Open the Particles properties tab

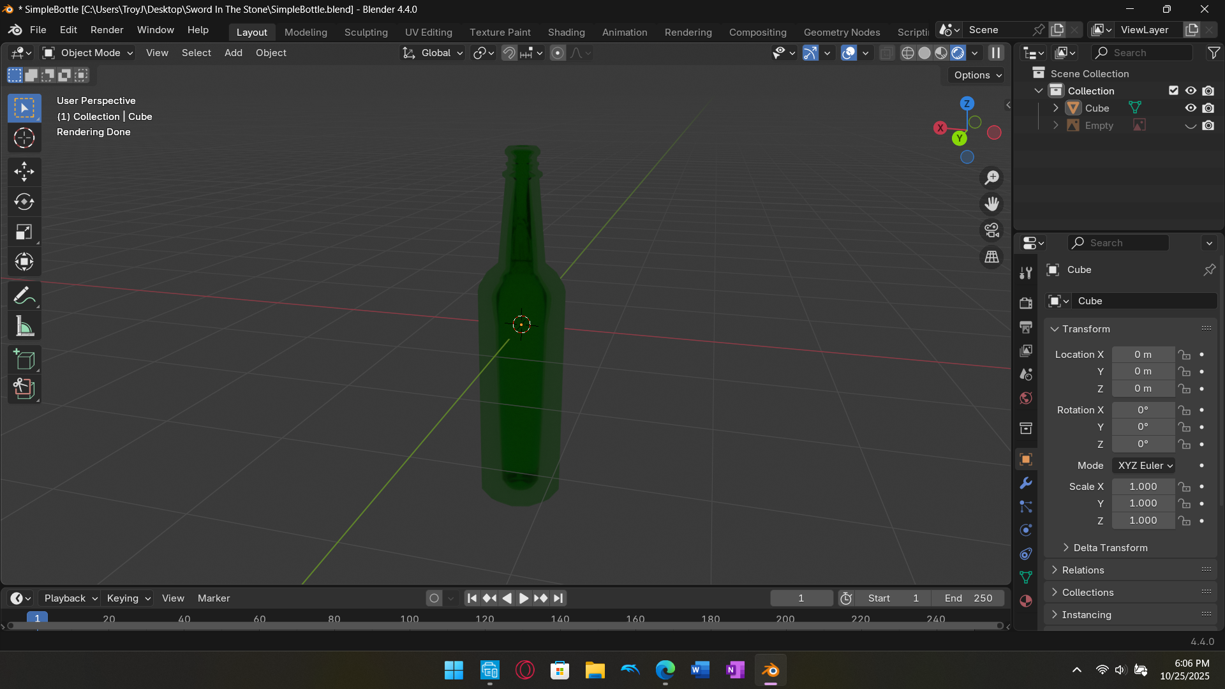coord(1026,507)
